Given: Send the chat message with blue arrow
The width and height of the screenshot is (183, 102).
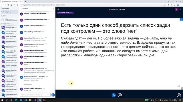Looking at the screenshot, I should pyautogui.click(x=53, y=95).
